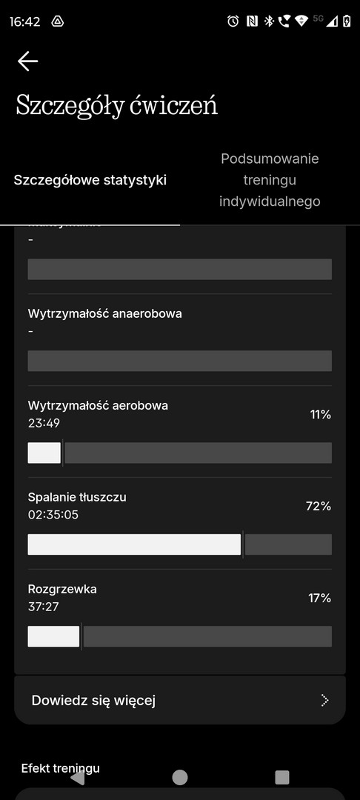Tap the Szczegóły ćwiczeń page title
360x800 pixels.
click(117, 106)
